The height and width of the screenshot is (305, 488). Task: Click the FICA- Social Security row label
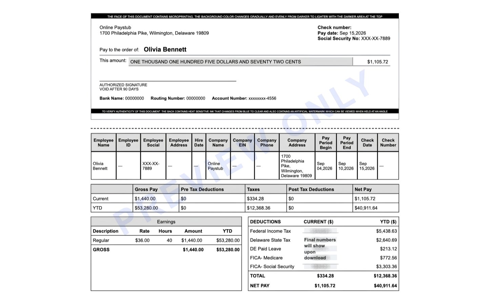coord(272,266)
